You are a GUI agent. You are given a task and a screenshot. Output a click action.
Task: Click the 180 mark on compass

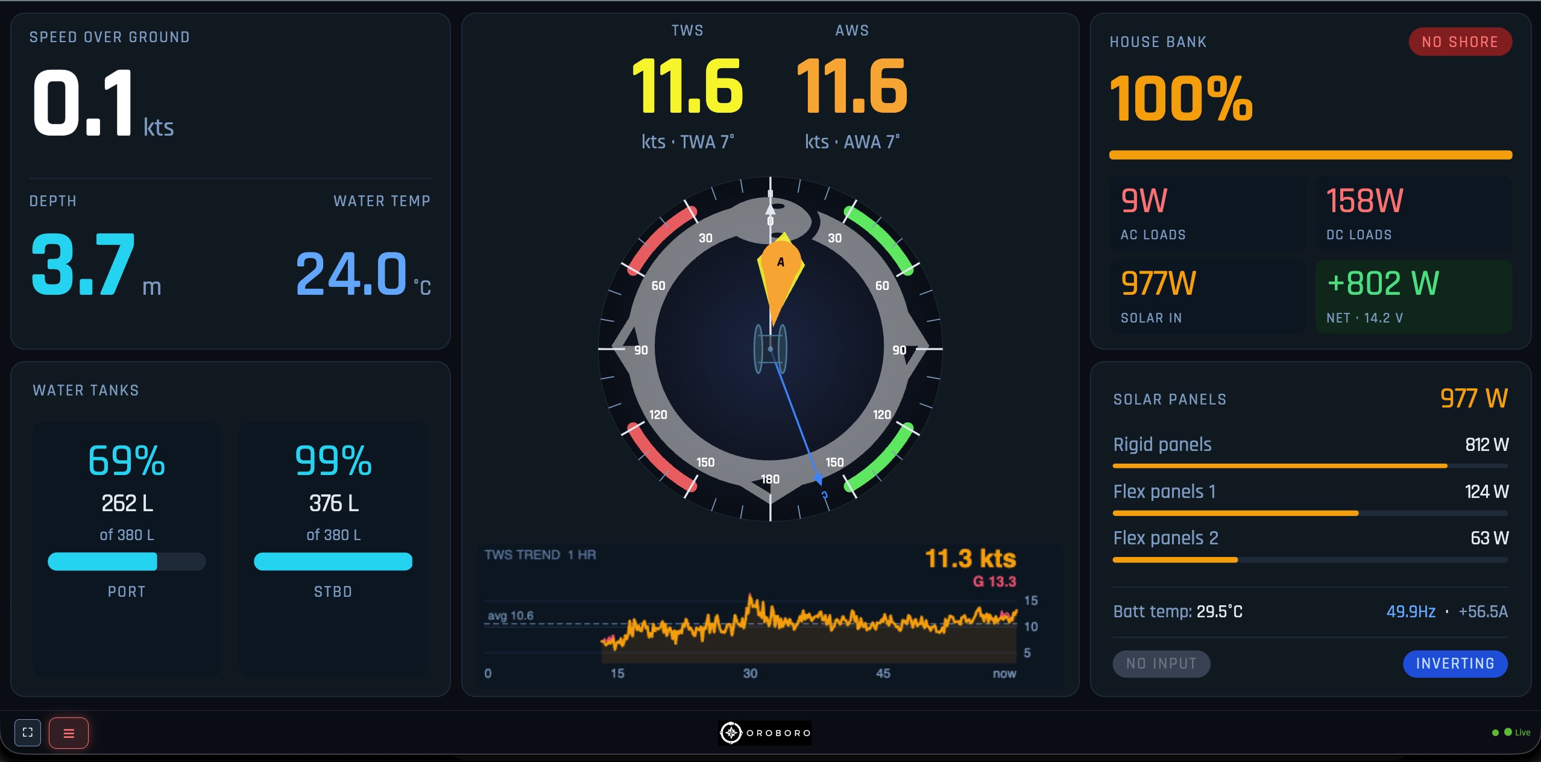point(770,479)
